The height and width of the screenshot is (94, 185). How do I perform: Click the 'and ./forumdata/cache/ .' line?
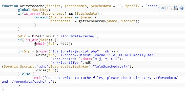click(x=29, y=82)
